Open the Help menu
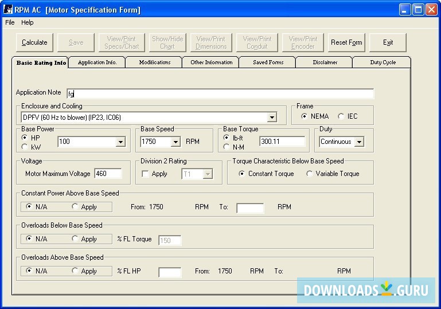The image size is (441, 309). [28, 22]
